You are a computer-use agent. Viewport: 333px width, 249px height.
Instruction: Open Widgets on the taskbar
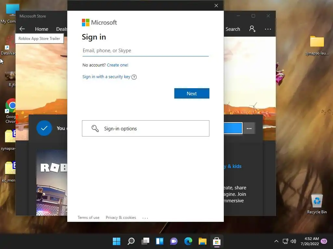click(159, 241)
